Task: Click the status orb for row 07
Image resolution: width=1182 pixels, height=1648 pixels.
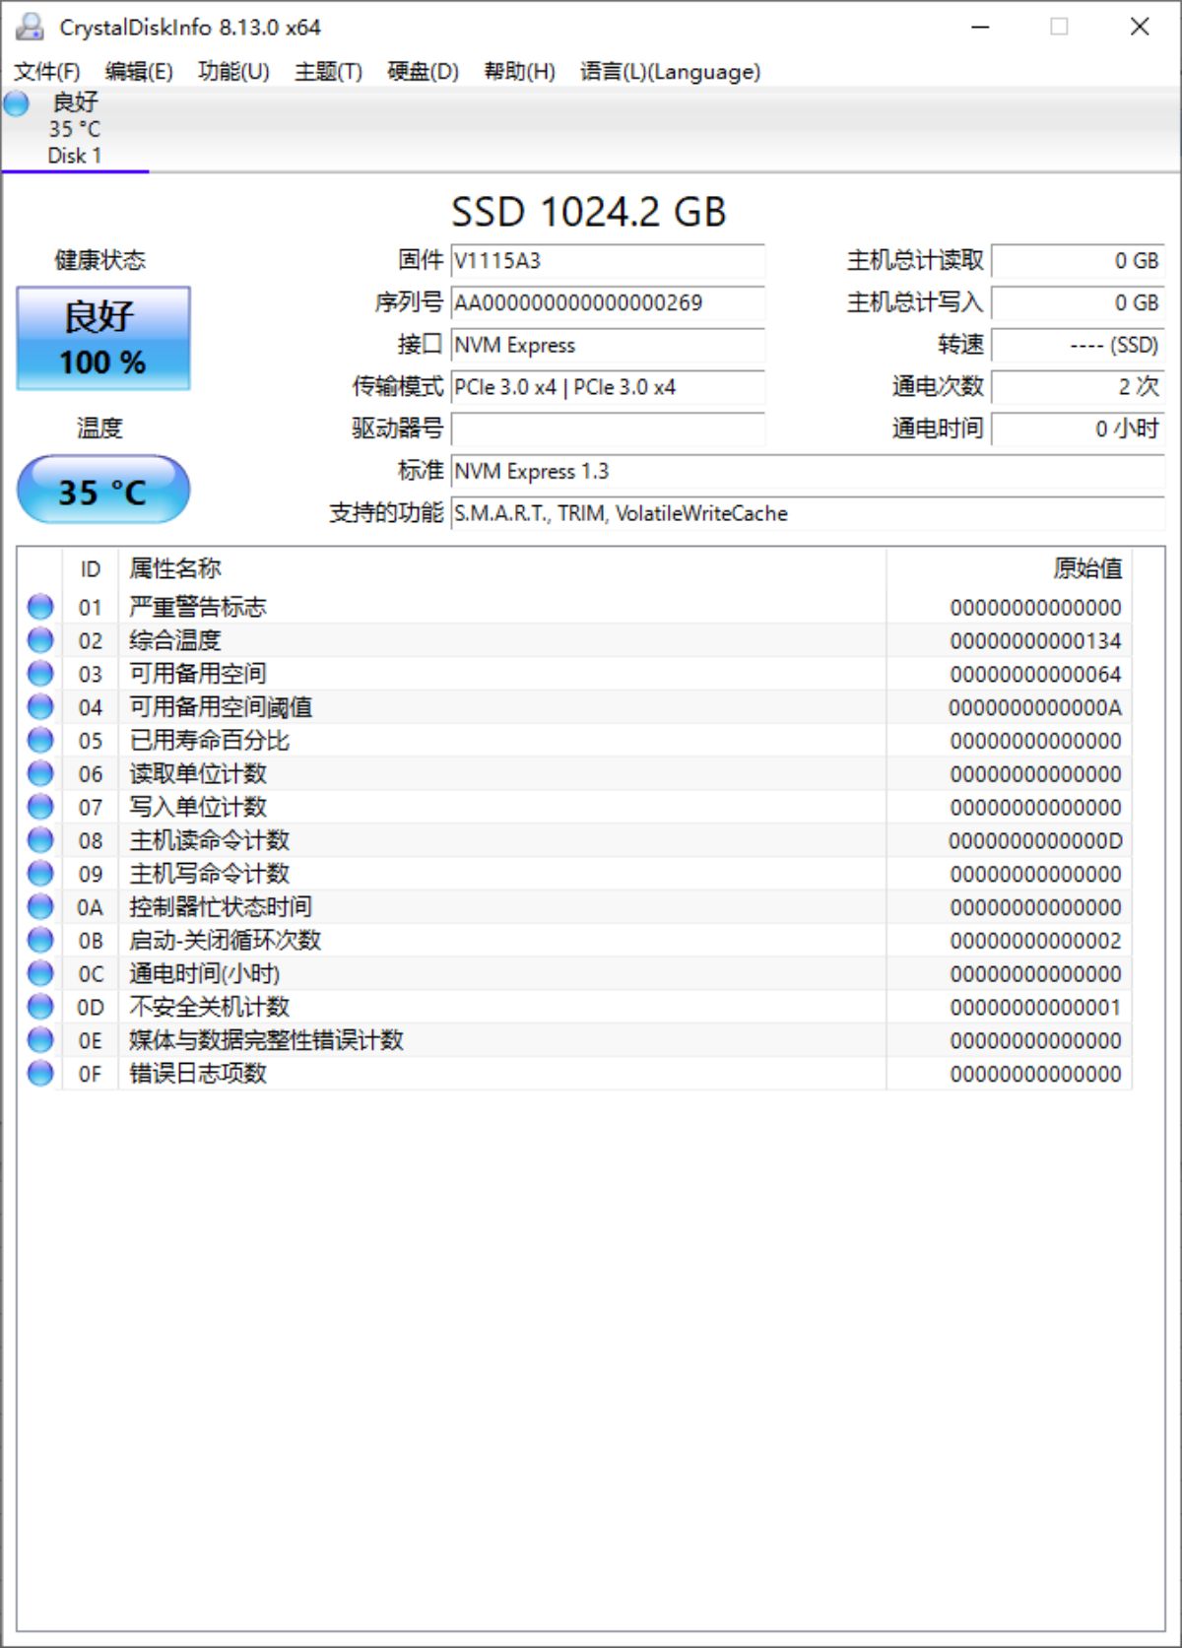Action: (40, 807)
